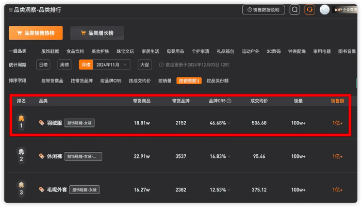Choose 月榜 statistics period

86,65
